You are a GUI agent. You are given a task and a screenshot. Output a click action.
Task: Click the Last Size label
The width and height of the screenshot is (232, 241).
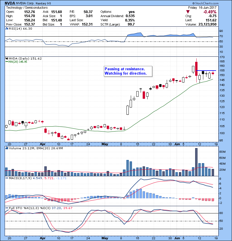77,20
